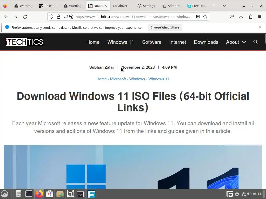The height and width of the screenshot is (199, 266).
Task: Open the tracking protection shield icon
Action: tap(51, 17)
